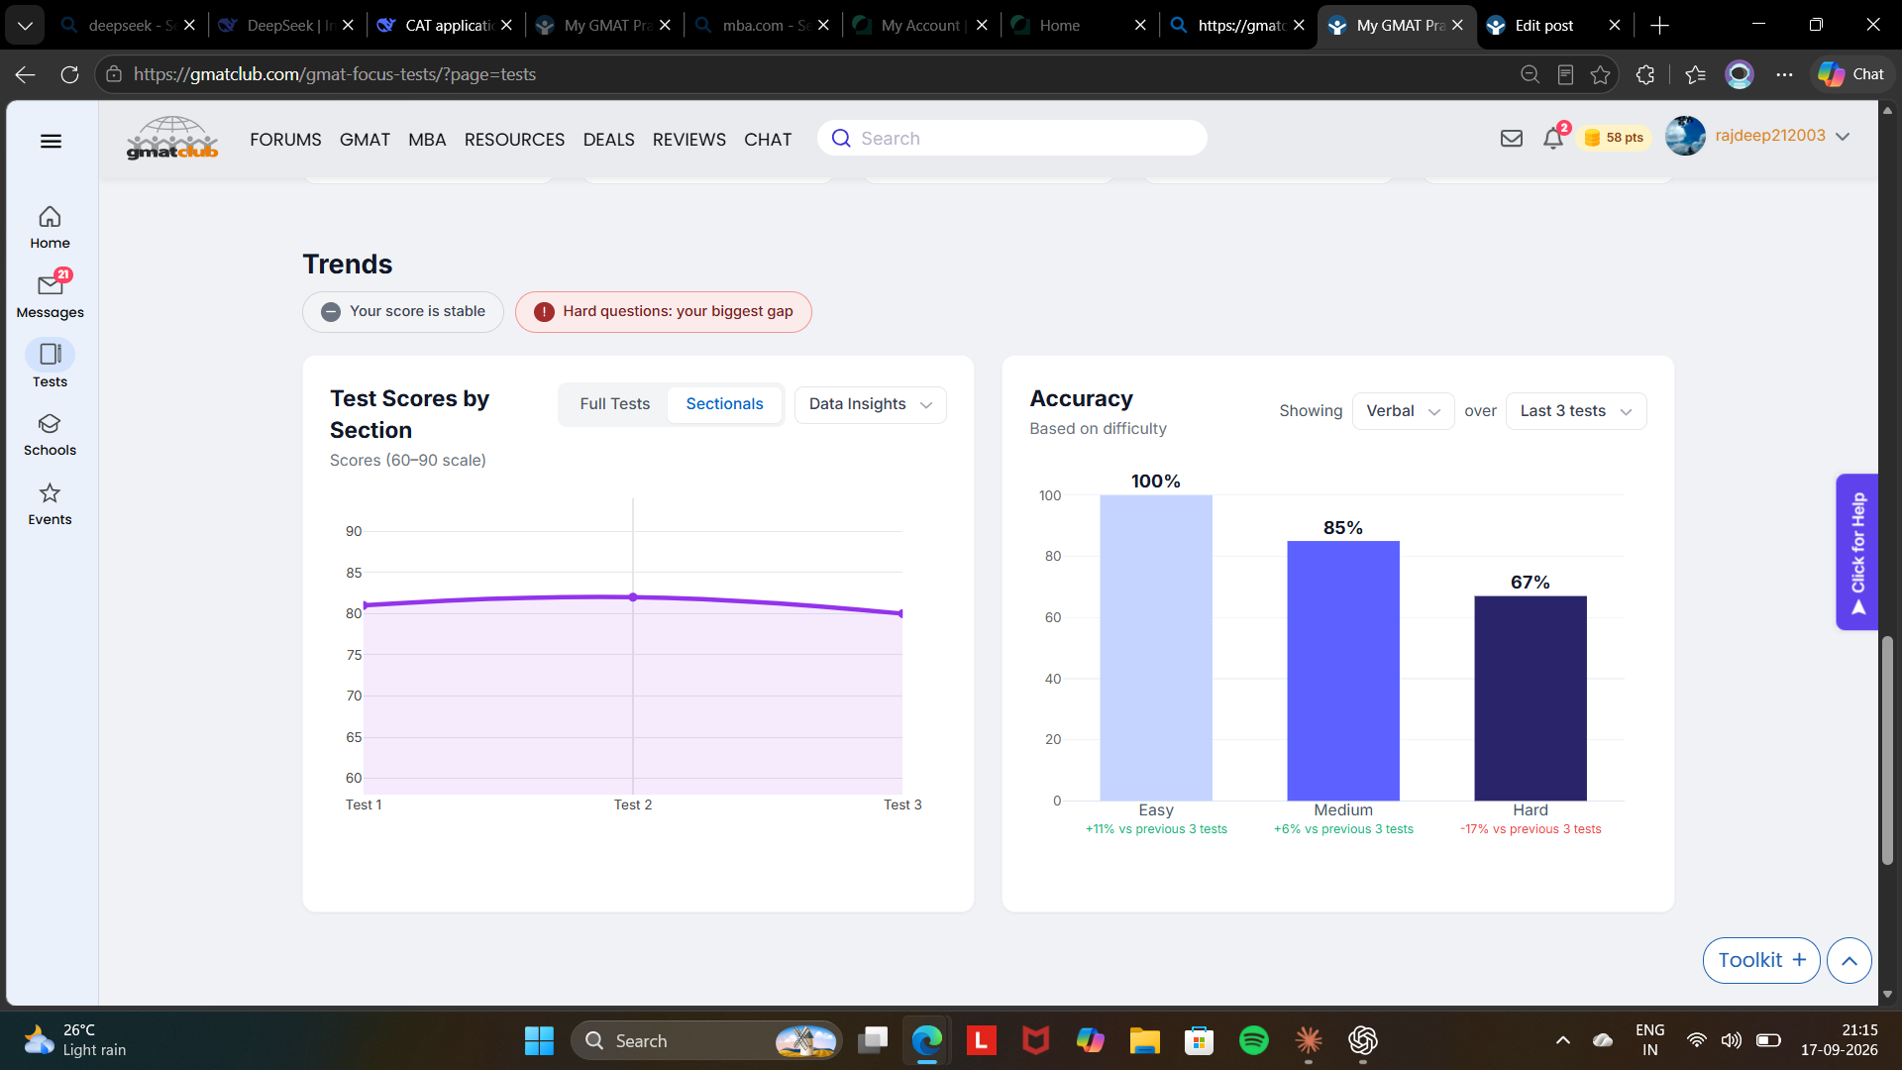The height and width of the screenshot is (1070, 1902).
Task: Click the Medium accuracy bar
Action: (x=1343, y=671)
